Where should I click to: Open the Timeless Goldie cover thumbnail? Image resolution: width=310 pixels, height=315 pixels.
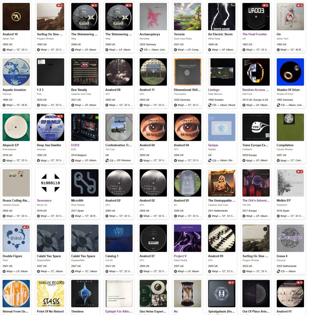tap(85, 294)
